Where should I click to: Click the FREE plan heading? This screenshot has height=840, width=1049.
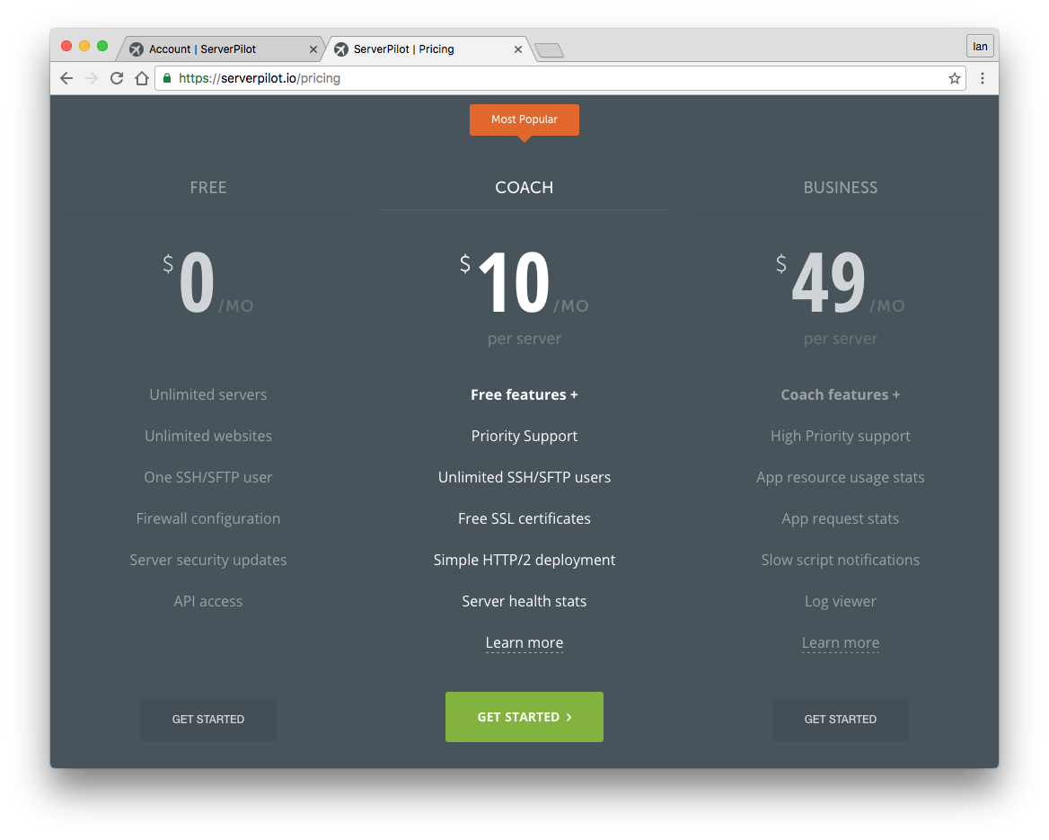point(208,188)
